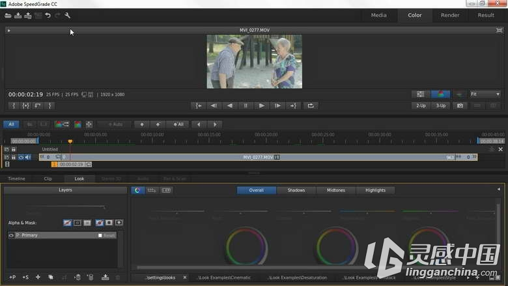Toggle the video track eye icon
This screenshot has height=286, width=508.
point(21,157)
